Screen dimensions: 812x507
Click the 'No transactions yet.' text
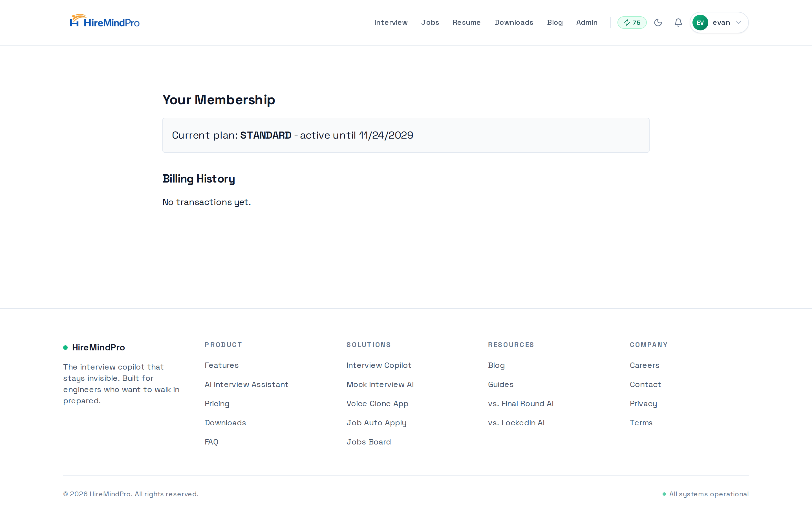[x=207, y=202]
